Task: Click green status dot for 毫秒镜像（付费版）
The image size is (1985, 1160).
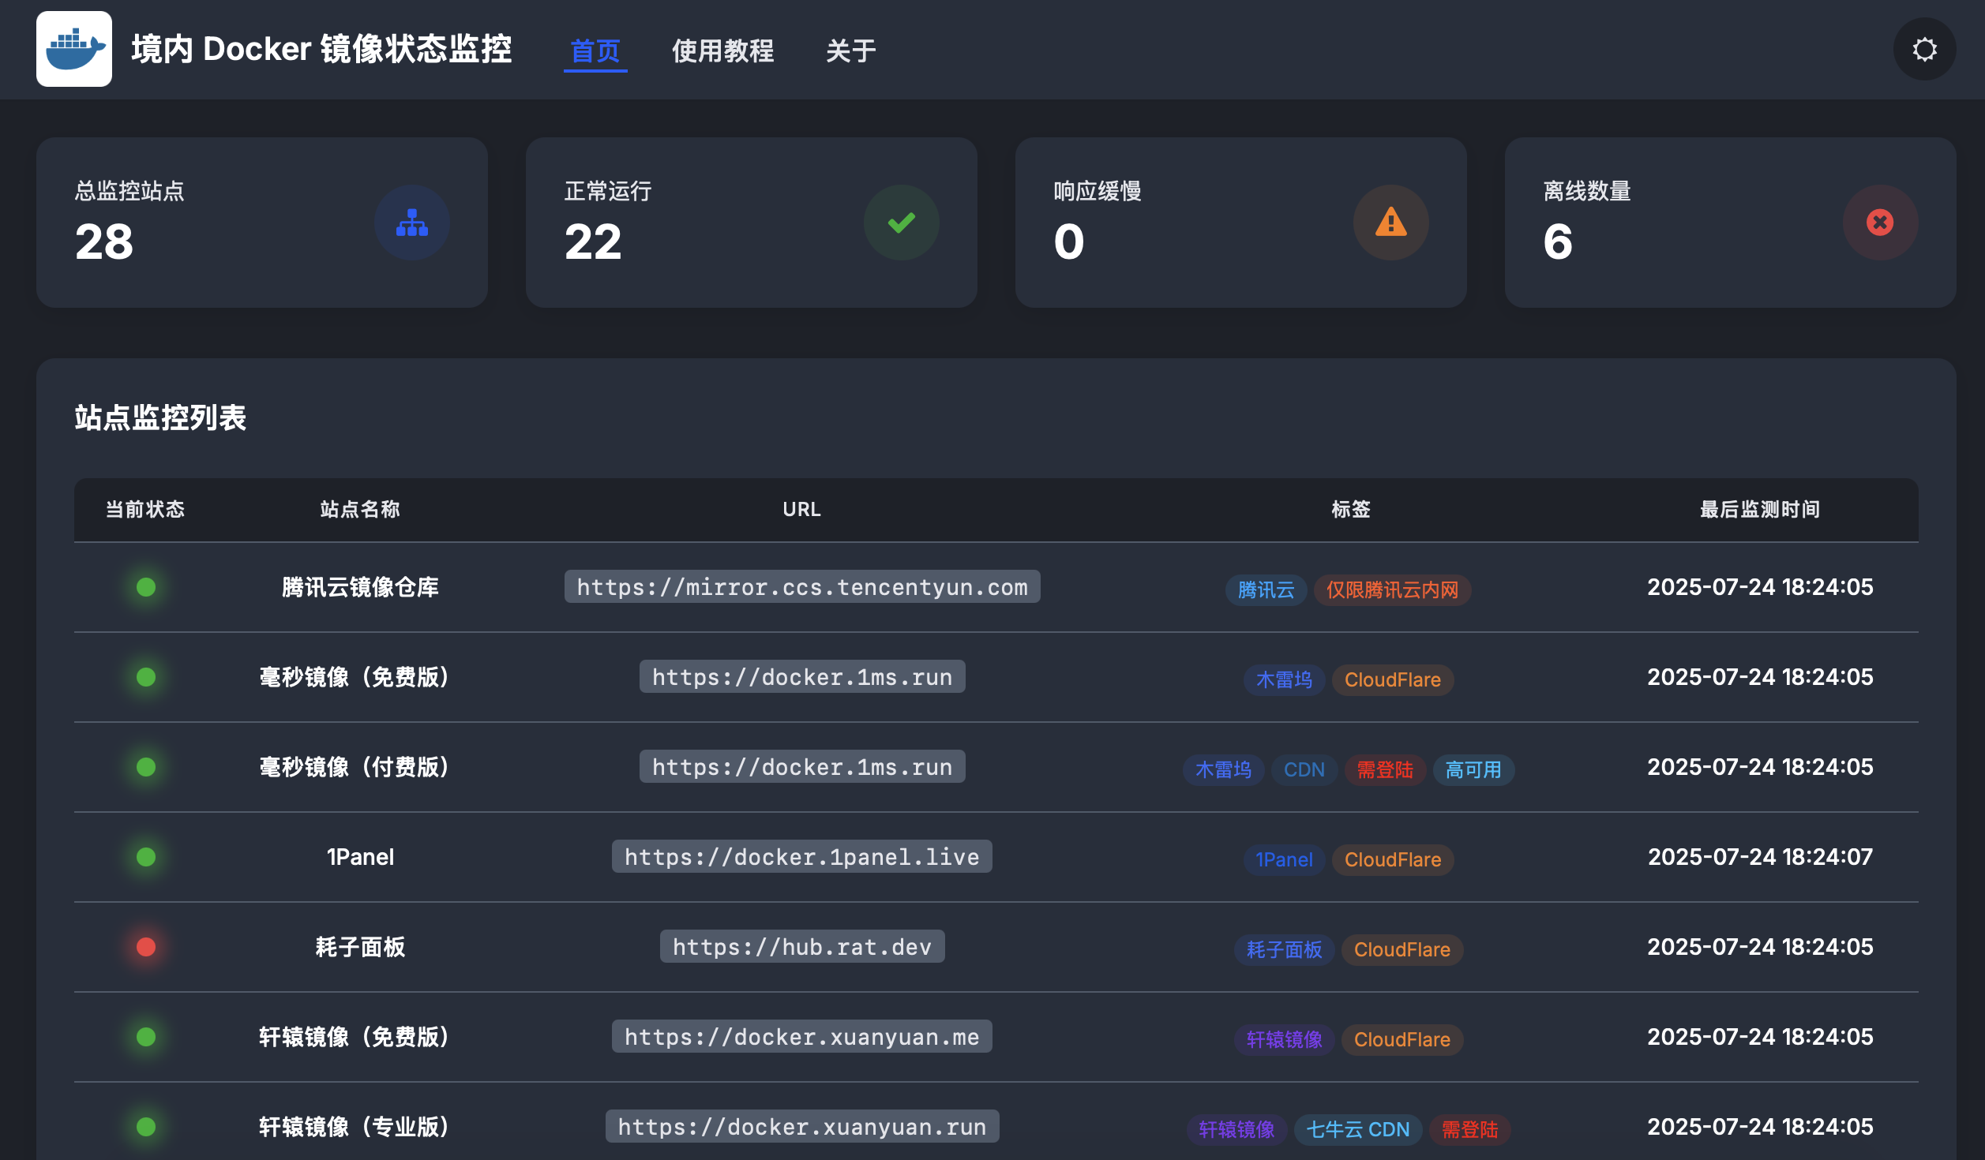Action: coord(146,767)
